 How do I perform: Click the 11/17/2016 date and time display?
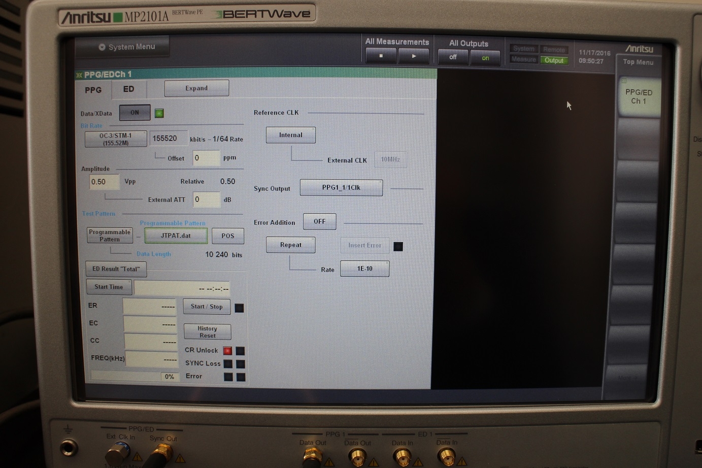[x=594, y=57]
